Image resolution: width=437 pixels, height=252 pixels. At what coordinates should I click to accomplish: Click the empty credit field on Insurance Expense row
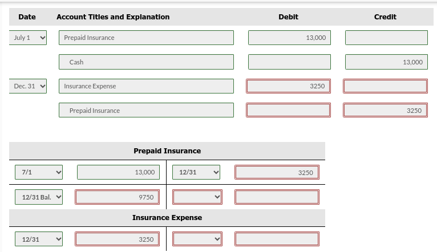[386, 86]
